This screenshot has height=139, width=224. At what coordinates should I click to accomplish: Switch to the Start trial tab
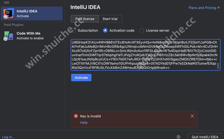coord(110,19)
